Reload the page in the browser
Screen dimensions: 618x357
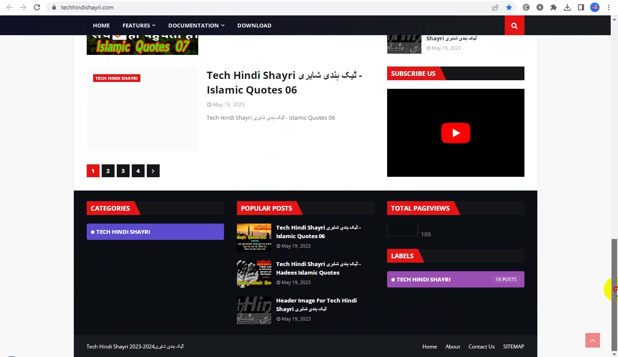pos(37,7)
